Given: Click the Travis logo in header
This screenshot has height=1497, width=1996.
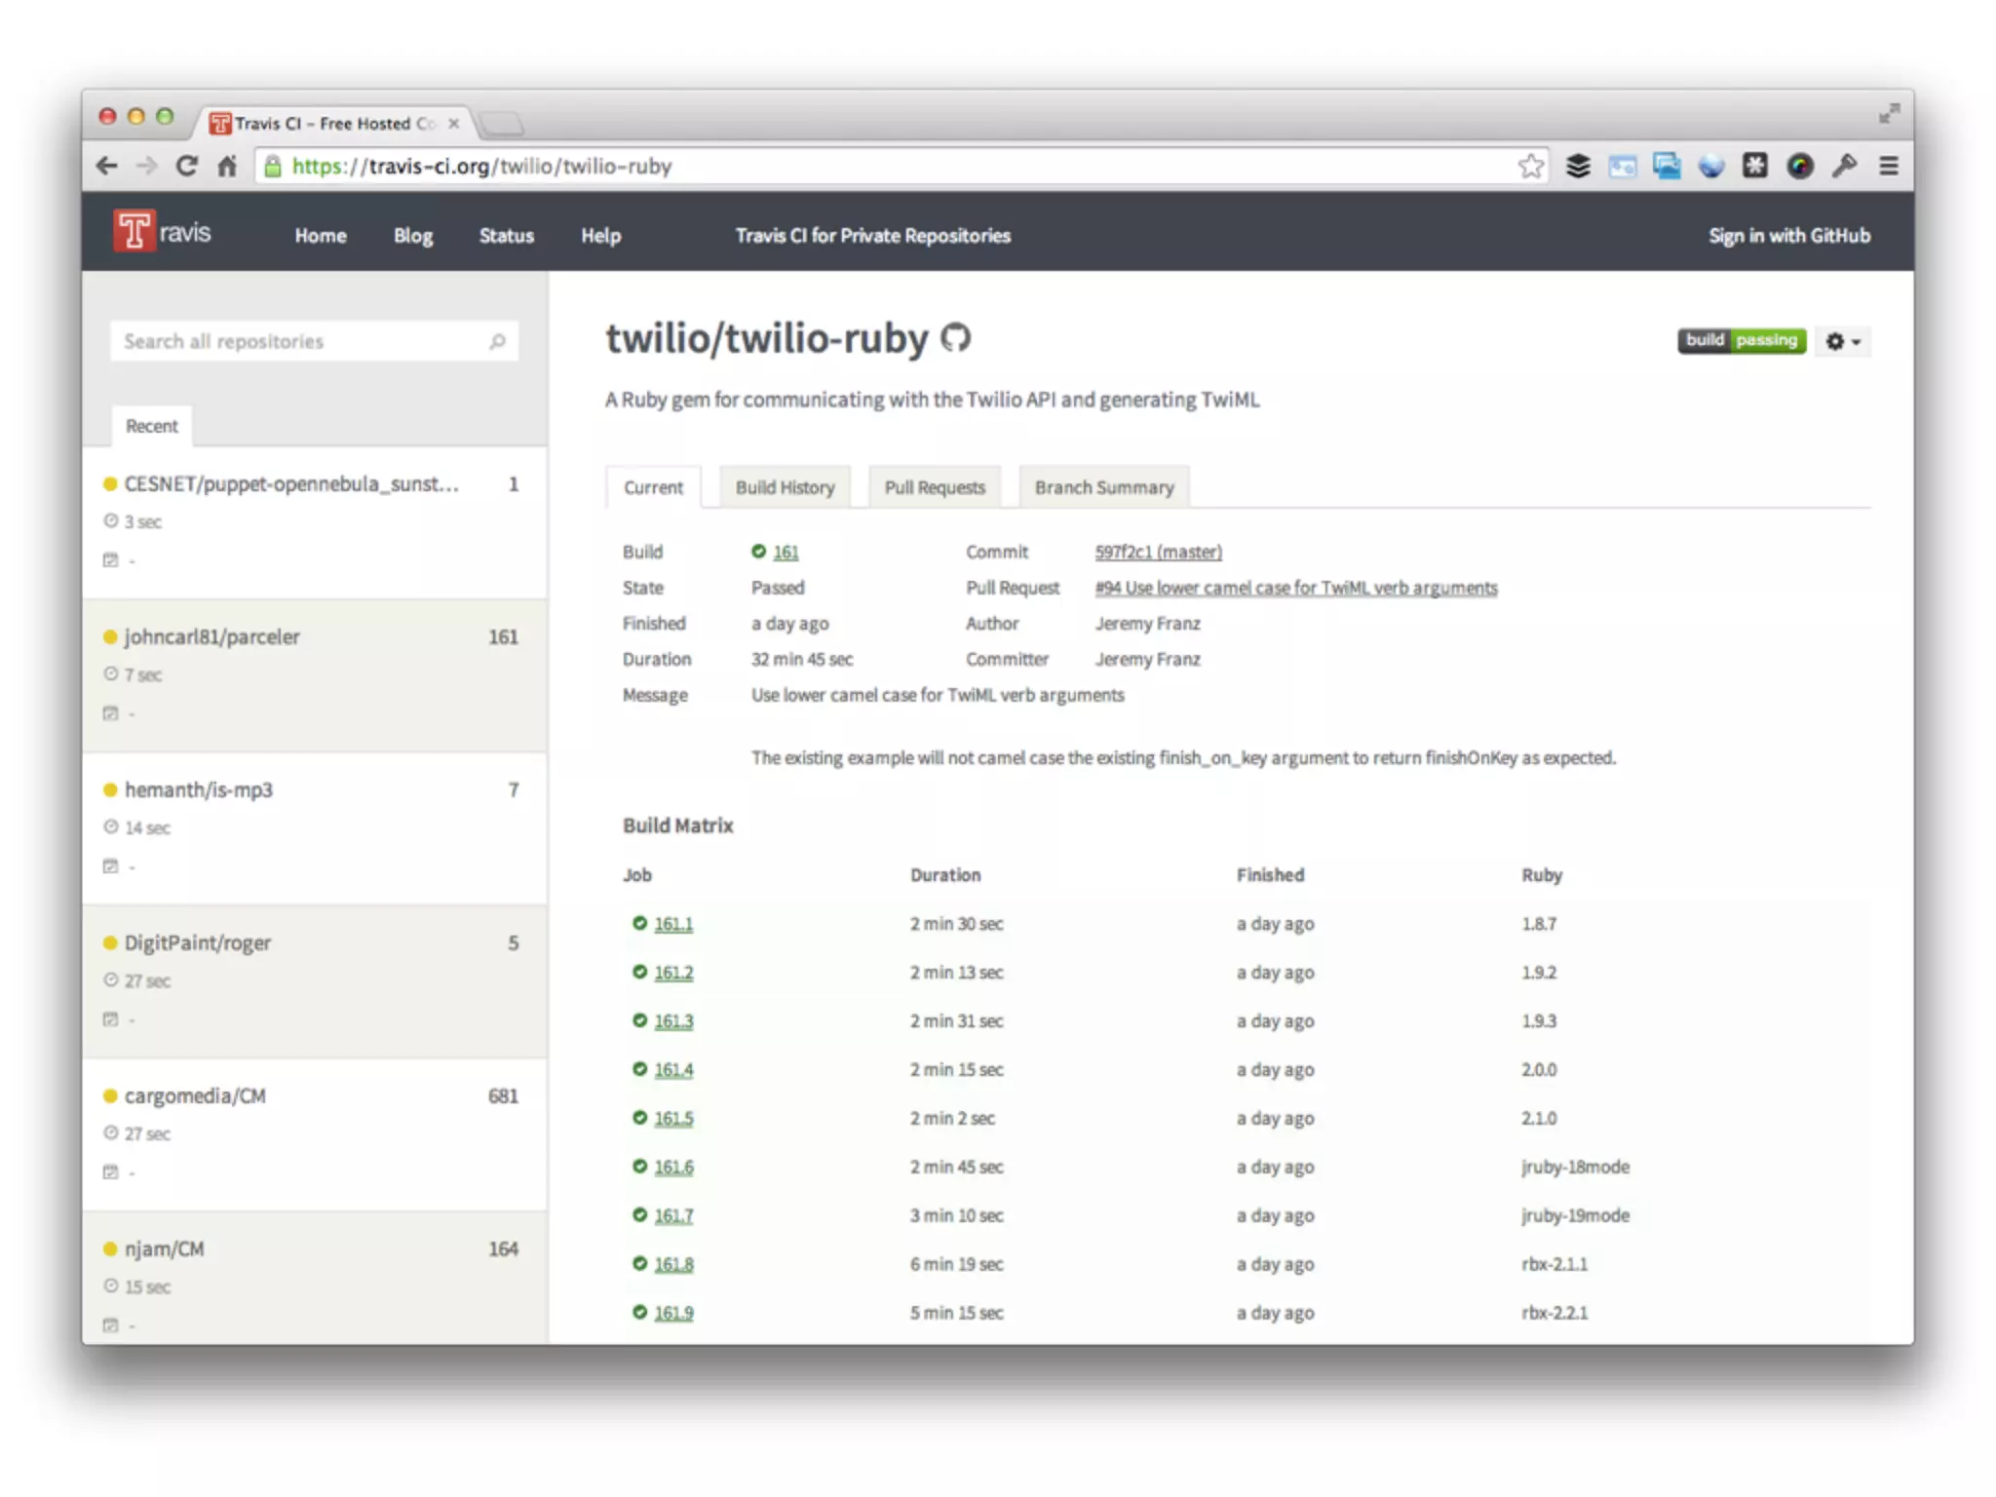Looking at the screenshot, I should coord(163,233).
